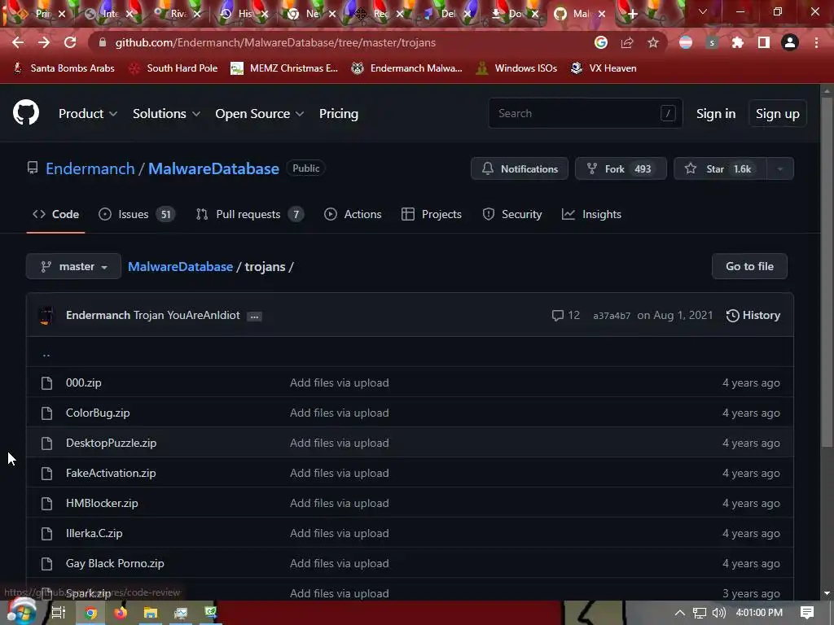Open Firefox from the taskbar
Screen dimensions: 834x625
point(121,613)
